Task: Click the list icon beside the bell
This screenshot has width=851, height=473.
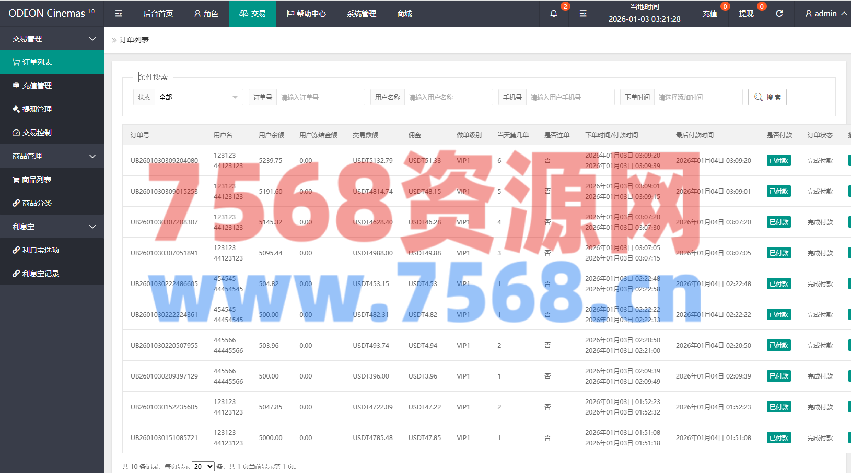Action: 583,14
